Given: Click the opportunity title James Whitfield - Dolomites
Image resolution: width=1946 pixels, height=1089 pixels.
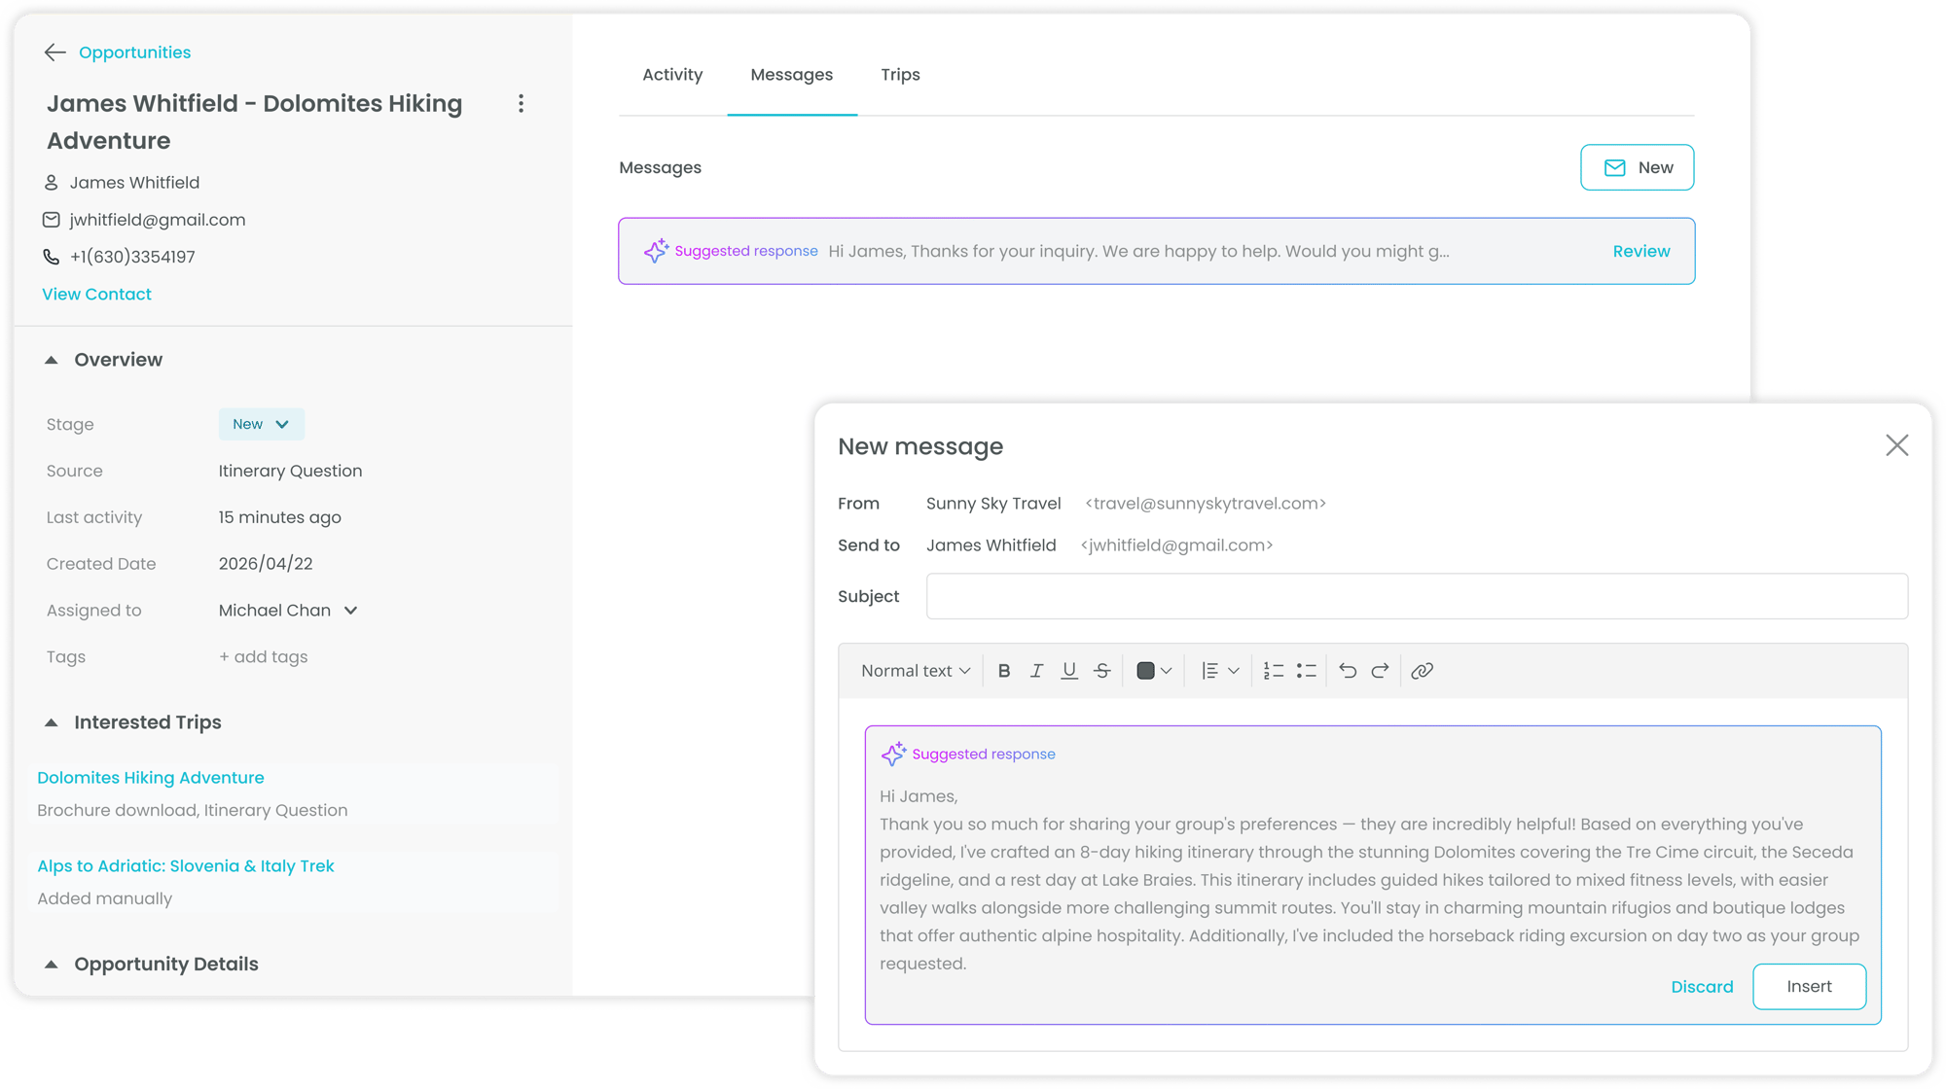Looking at the screenshot, I should [x=255, y=122].
